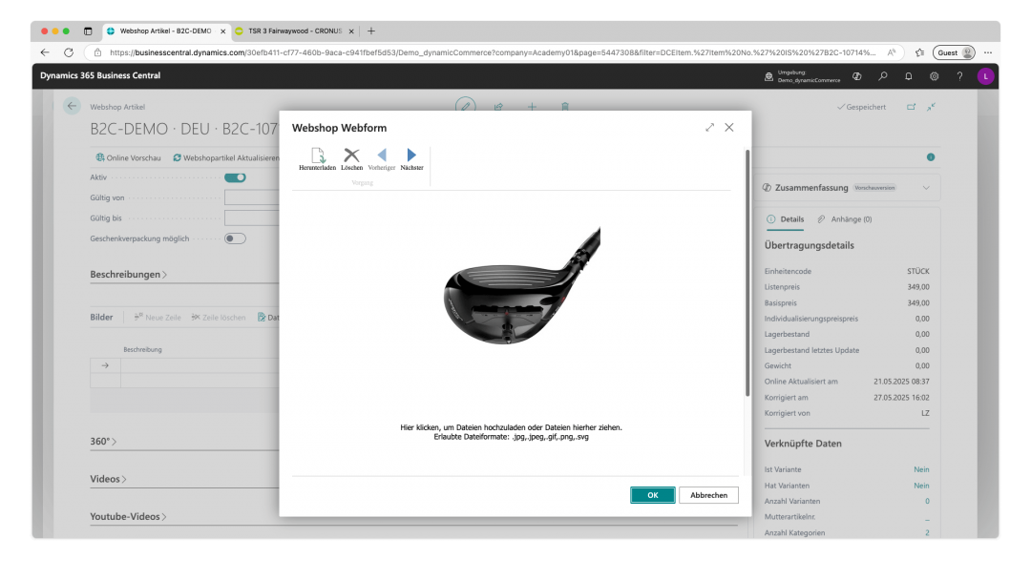Open page in new window icon
Screen dimensions: 1031x580
pos(911,107)
